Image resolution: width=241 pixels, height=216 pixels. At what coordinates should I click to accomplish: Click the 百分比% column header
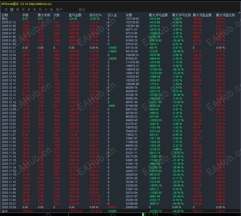(x=96, y=15)
